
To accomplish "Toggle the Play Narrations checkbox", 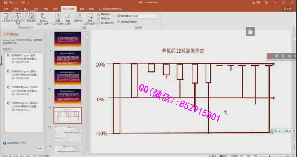I will 99,14.
